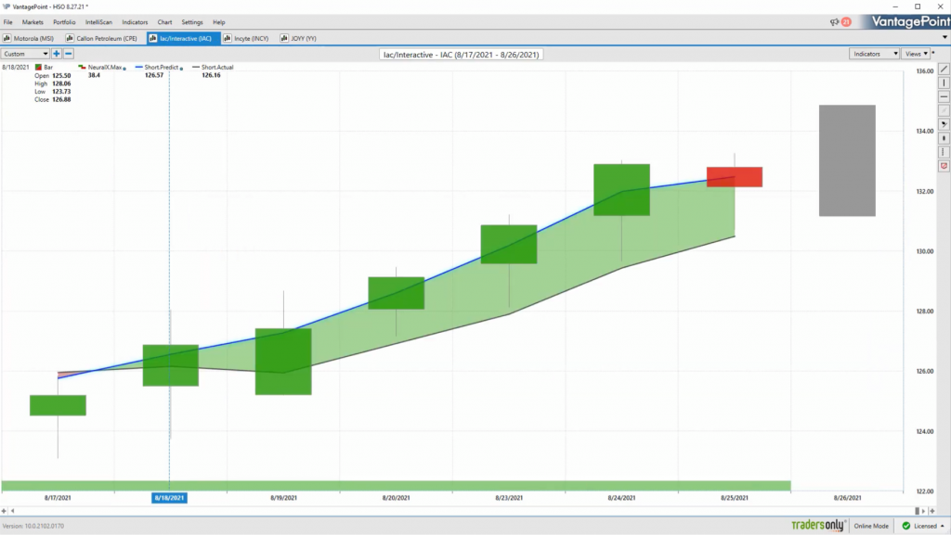Zoom out with the minus button
951x535 pixels.
pos(69,54)
